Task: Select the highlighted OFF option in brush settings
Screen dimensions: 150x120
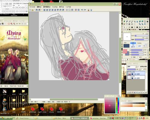Action: pos(133,43)
